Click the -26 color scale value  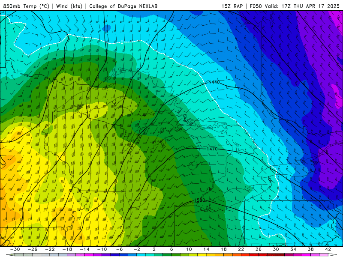33,249
